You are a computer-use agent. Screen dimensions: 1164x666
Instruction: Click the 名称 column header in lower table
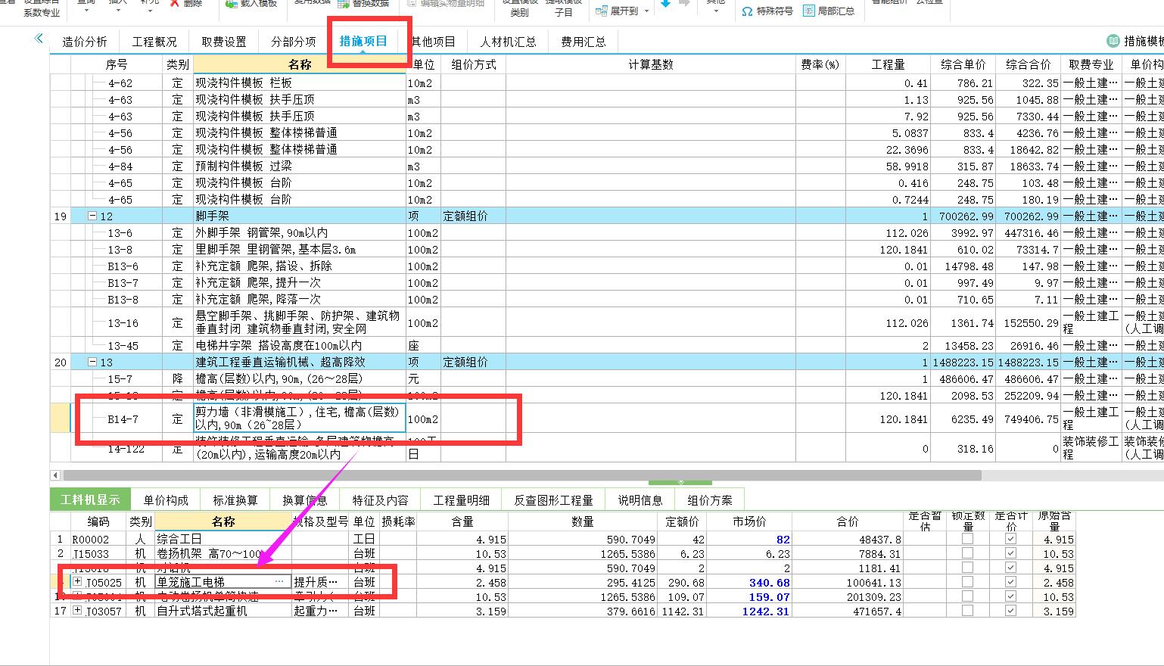pos(223,521)
